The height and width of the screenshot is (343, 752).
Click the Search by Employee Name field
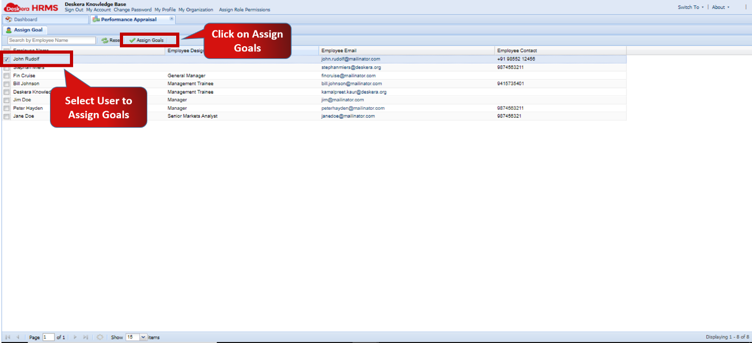coord(50,39)
